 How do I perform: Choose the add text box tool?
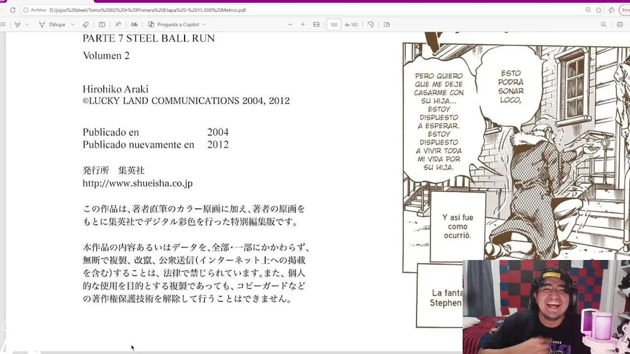pyautogui.click(x=102, y=25)
